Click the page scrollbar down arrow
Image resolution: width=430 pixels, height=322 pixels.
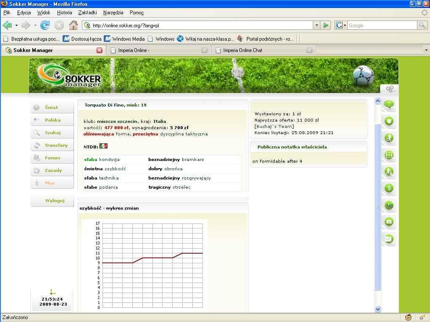point(378,309)
